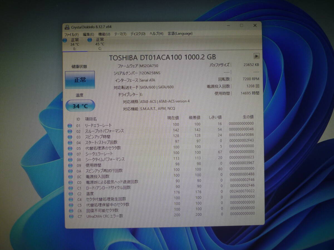Click the status icon for row C2 温度
Screen dimensions: 334x250
[x=71, y=194]
